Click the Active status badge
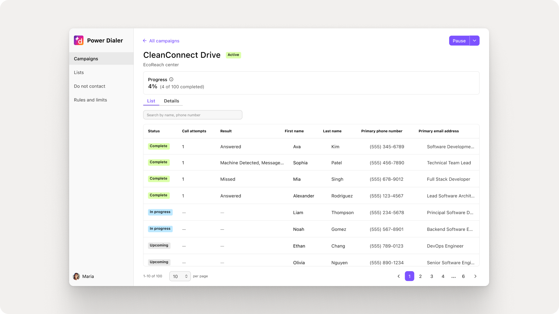The image size is (559, 314). point(233,55)
